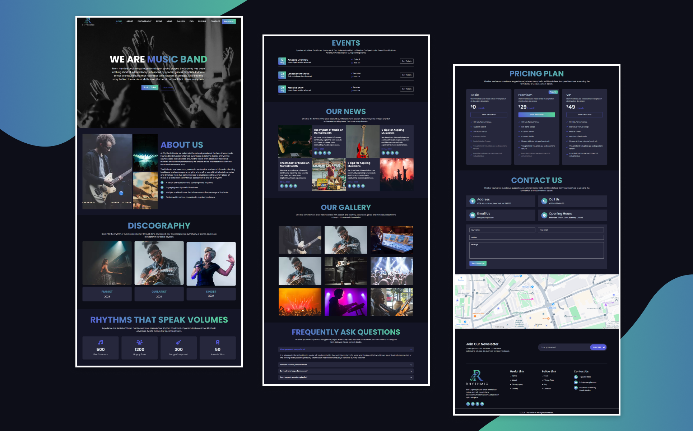Click the map pin icon beside Blackwell Street

[576, 388]
